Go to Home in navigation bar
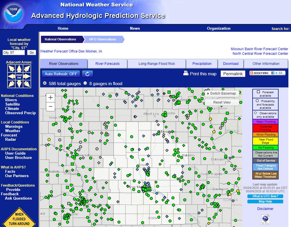This screenshot has height=227, width=291. [63, 28]
